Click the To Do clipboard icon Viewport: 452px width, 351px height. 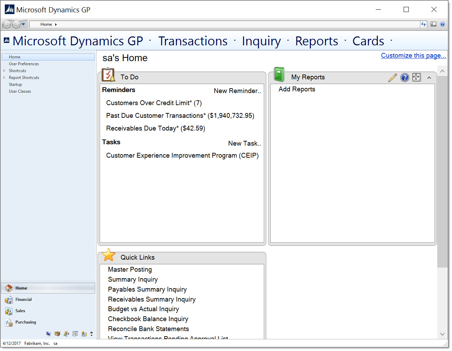(x=108, y=75)
